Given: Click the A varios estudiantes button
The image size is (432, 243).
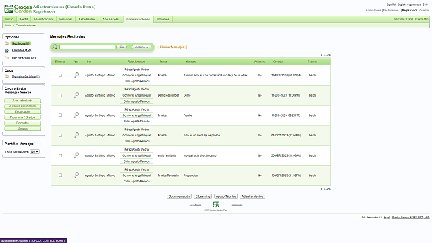Looking at the screenshot, I should click(22, 106).
